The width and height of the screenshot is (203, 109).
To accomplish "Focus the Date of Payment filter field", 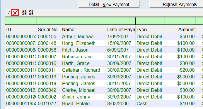I will (x=121, y=21).
